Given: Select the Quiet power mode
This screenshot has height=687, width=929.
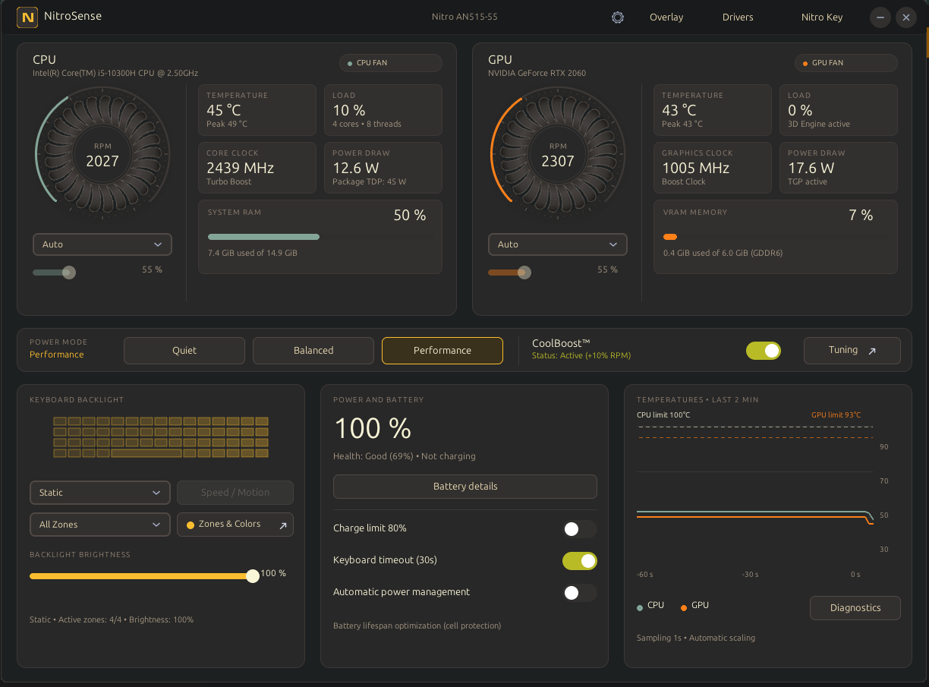Looking at the screenshot, I should coord(184,351).
